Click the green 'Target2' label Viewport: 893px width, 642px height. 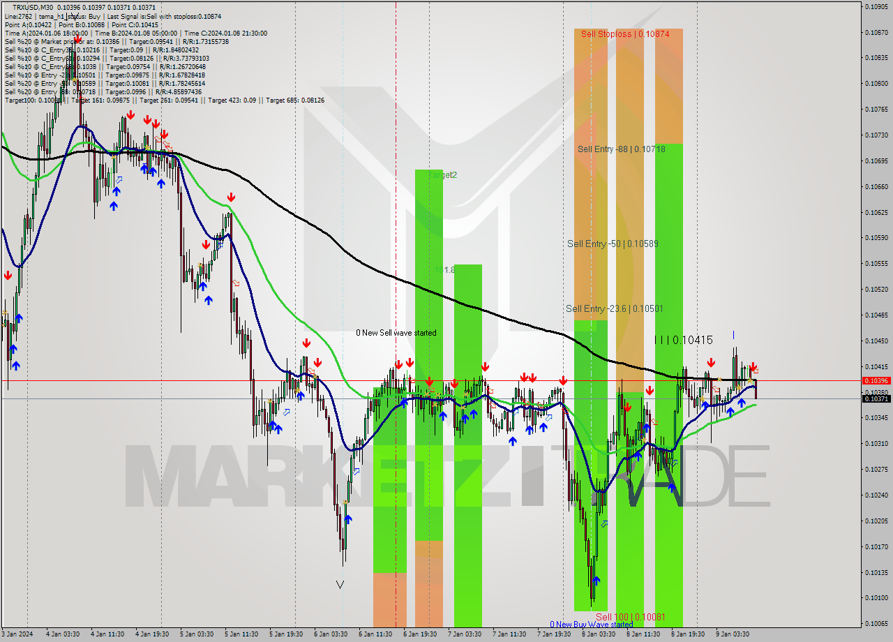[x=442, y=175]
